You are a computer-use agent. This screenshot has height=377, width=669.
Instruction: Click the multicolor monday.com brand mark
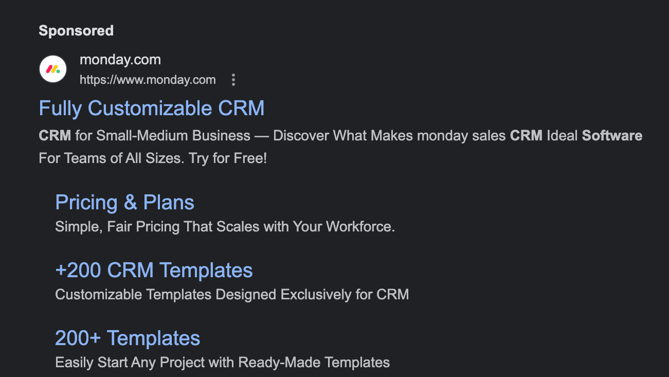(52, 68)
